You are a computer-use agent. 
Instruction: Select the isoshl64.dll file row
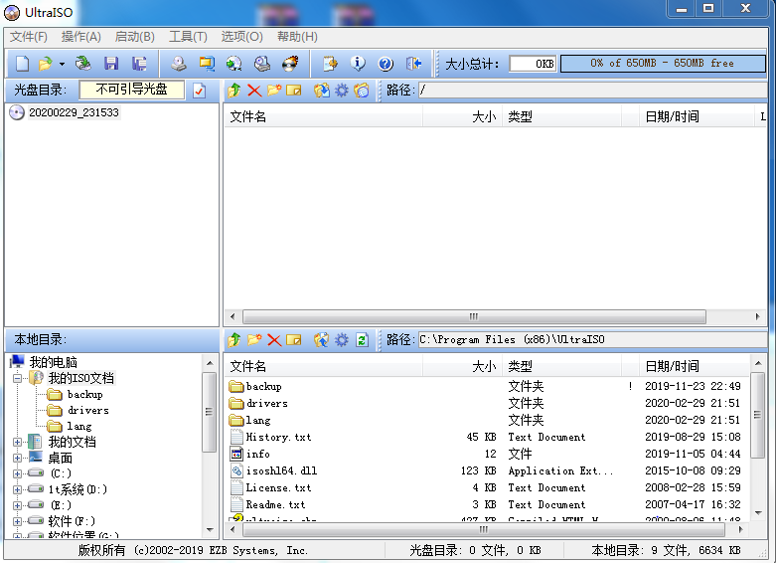[x=487, y=470]
